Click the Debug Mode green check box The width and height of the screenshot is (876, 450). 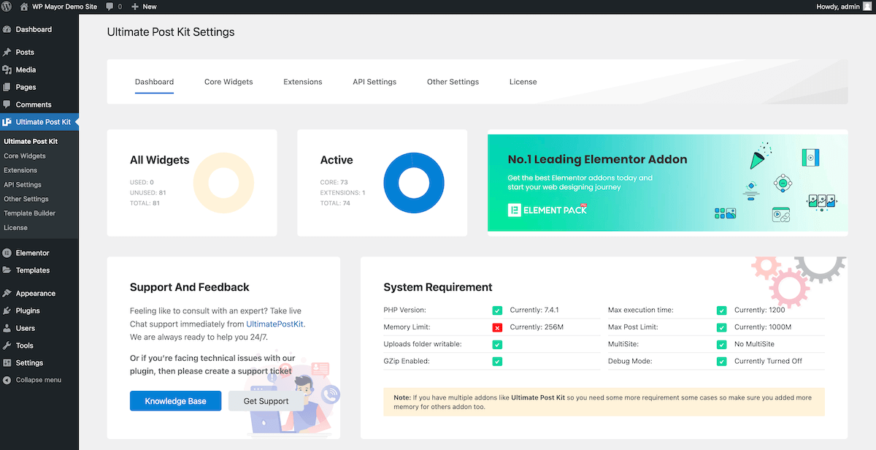(x=721, y=361)
